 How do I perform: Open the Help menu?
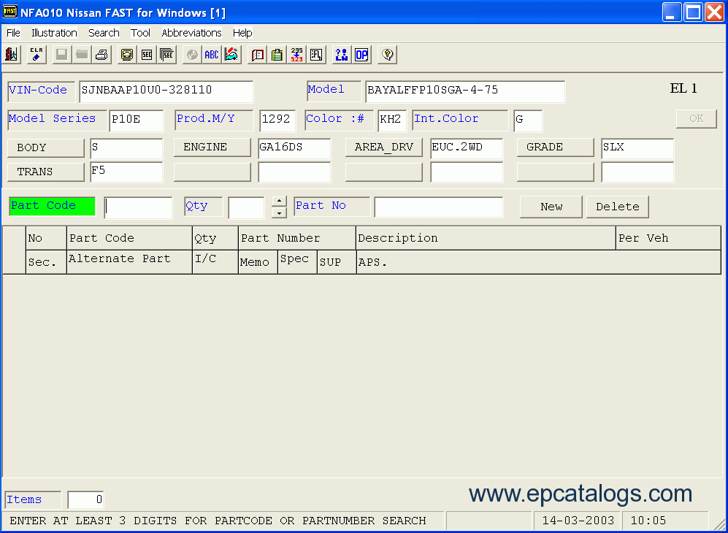point(242,33)
